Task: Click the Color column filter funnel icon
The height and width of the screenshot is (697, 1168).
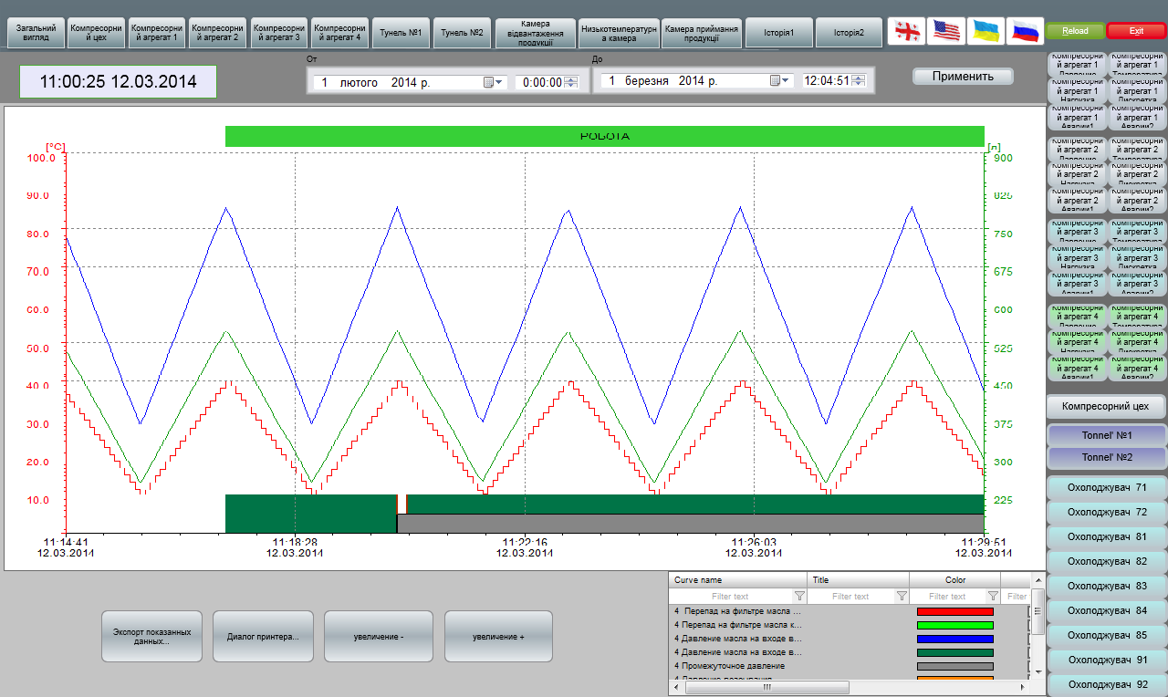Action: (993, 596)
